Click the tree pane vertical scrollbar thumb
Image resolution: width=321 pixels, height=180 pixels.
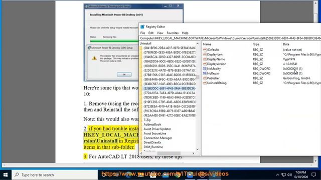click(197, 77)
